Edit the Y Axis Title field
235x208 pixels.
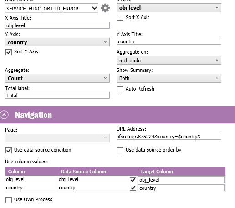169,41
